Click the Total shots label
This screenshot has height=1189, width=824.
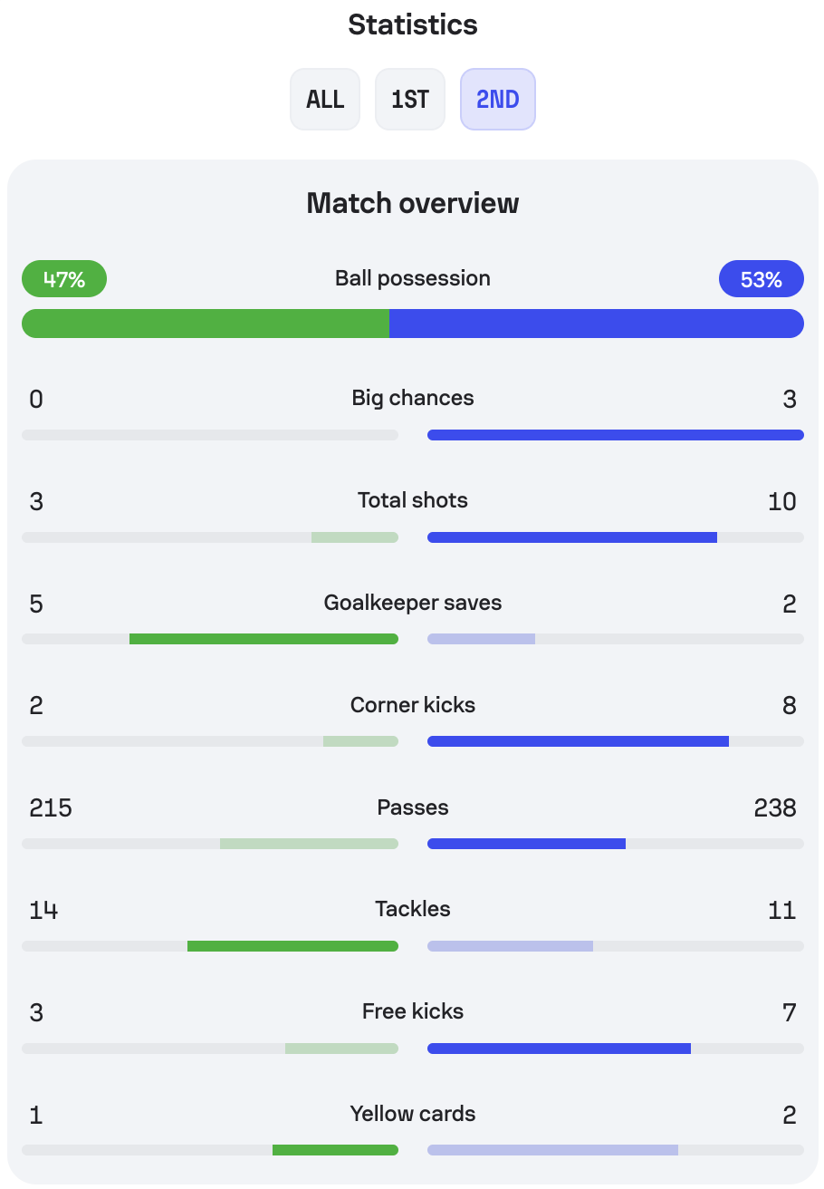pos(413,500)
